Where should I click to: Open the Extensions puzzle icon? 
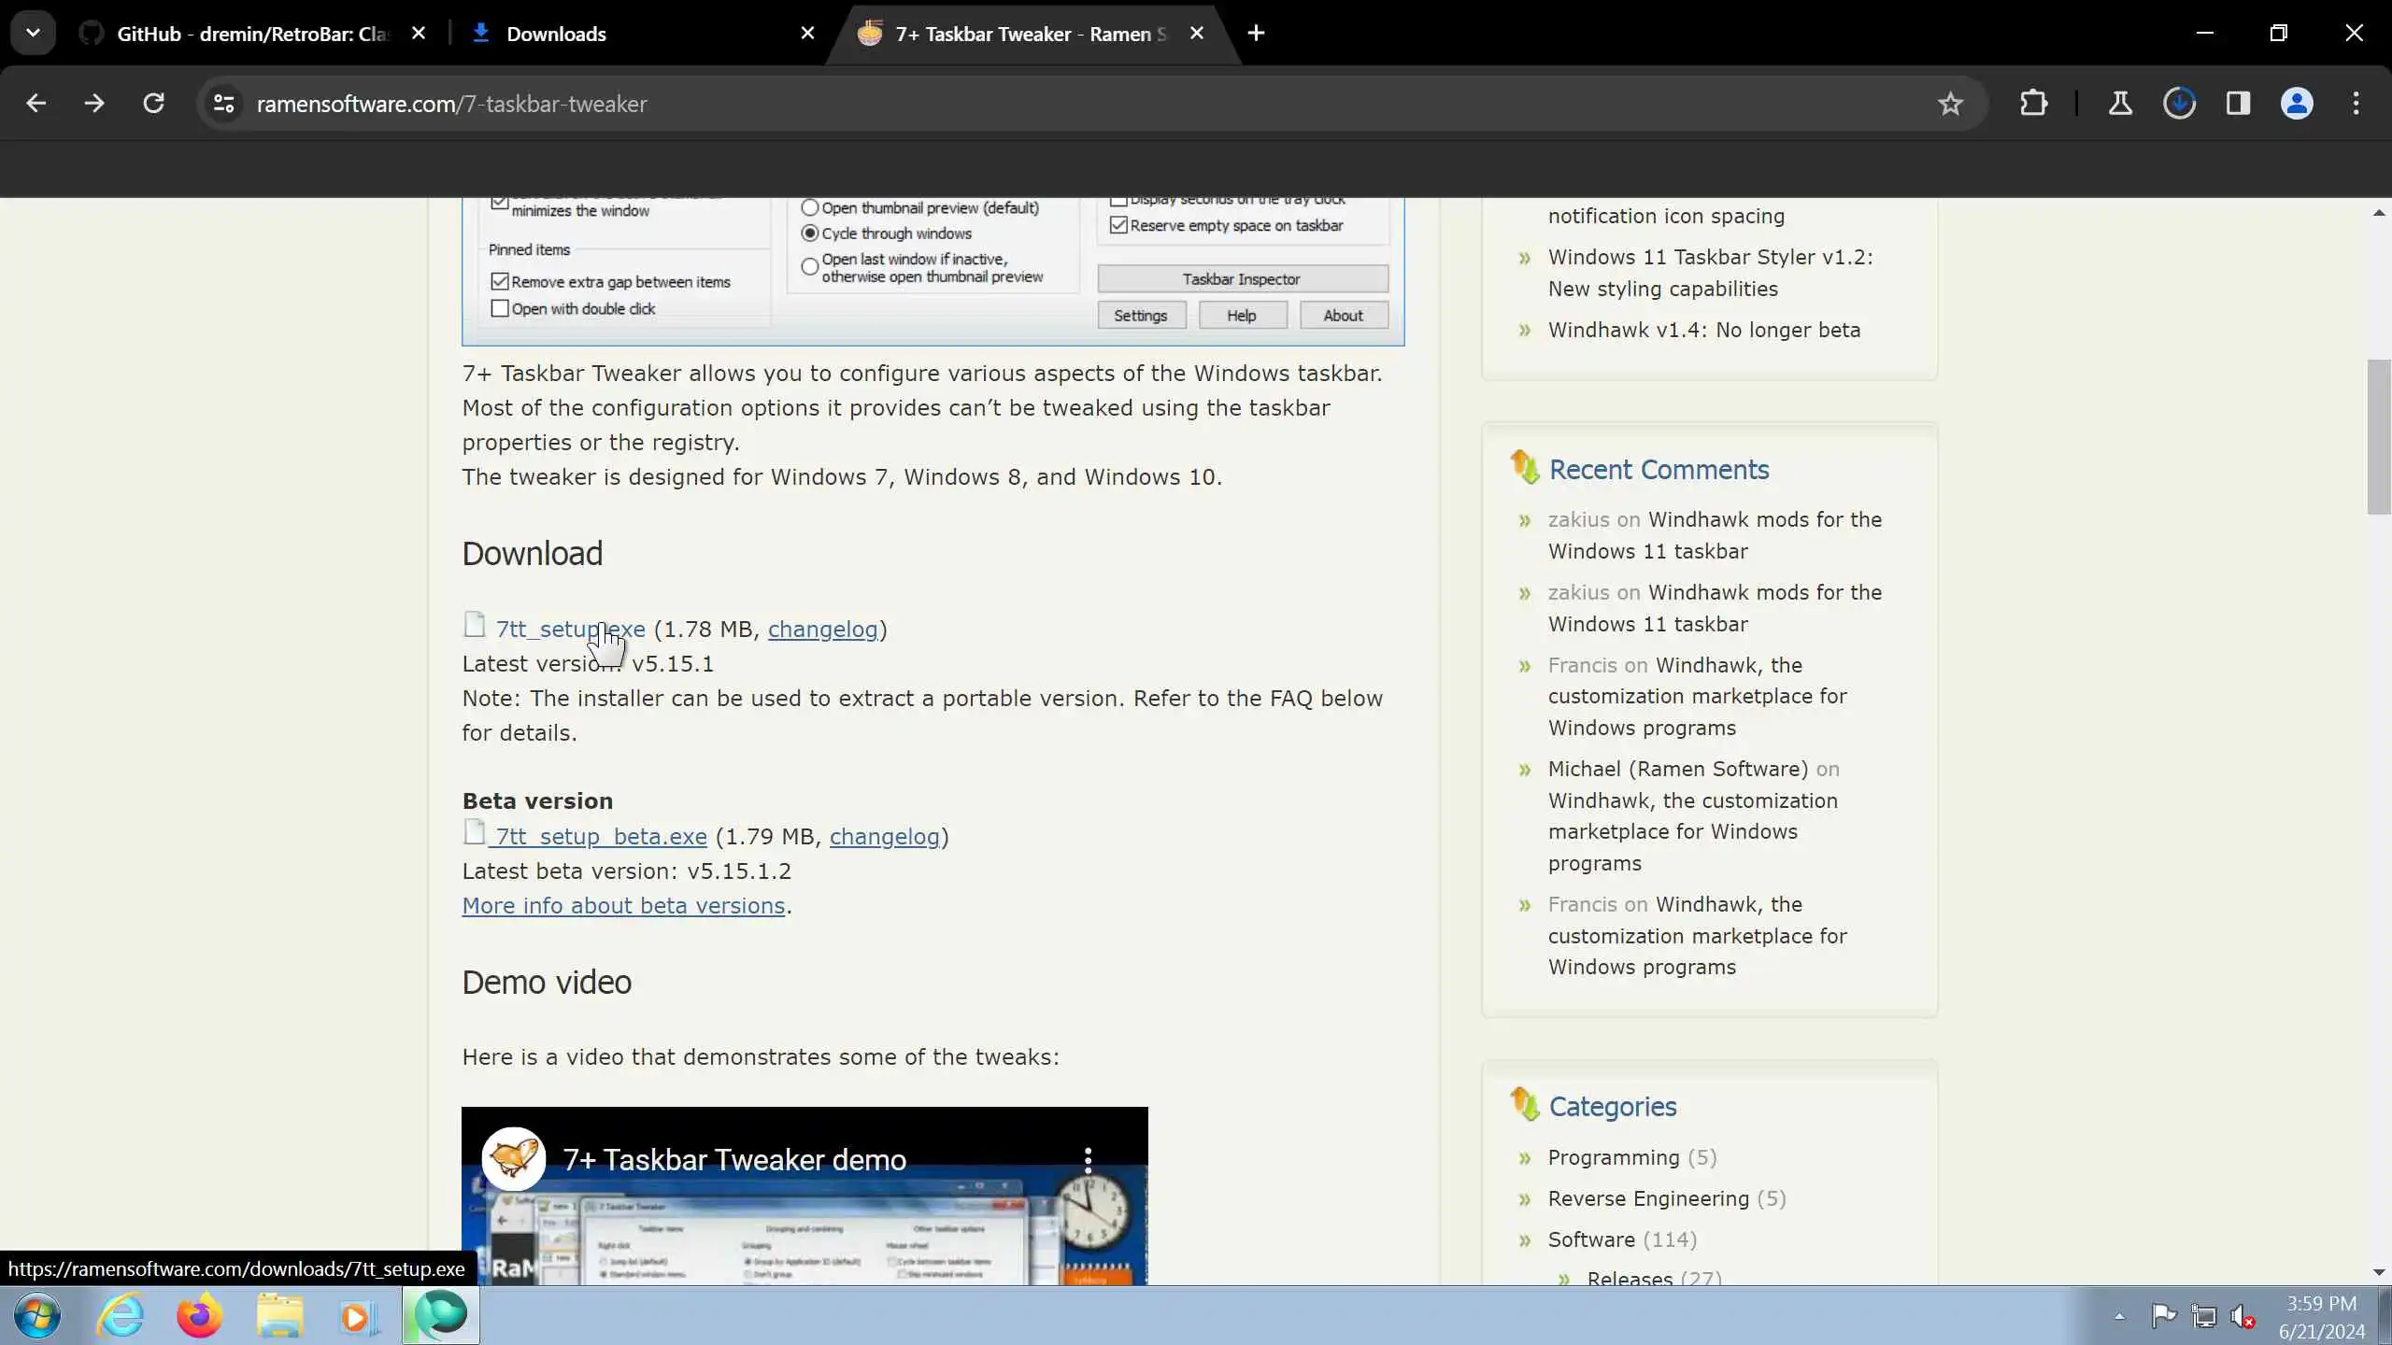tap(2033, 104)
